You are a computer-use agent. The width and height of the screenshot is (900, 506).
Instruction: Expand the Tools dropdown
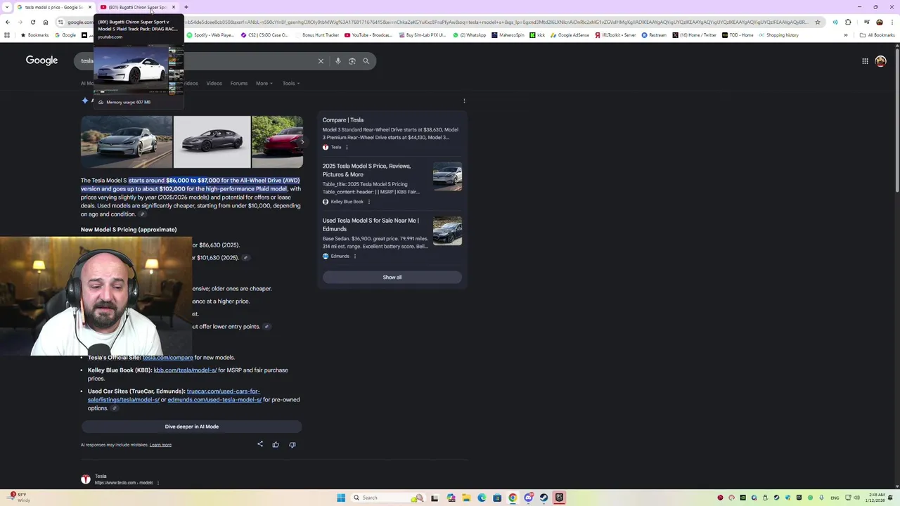click(291, 83)
